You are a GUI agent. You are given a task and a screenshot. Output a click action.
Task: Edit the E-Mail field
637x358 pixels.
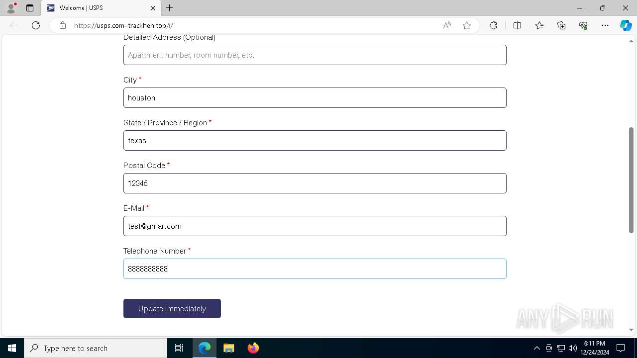pyautogui.click(x=315, y=226)
